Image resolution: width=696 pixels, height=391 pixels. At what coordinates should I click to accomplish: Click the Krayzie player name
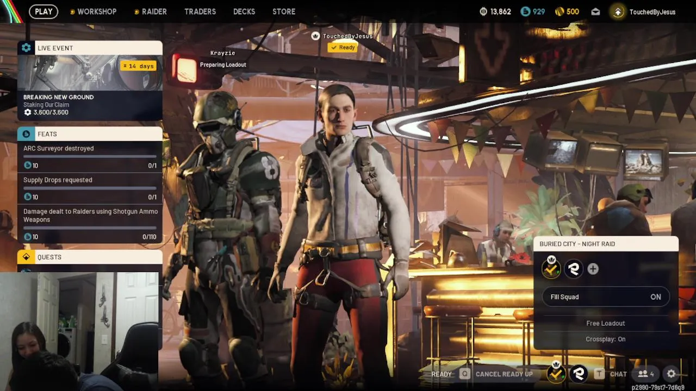(222, 53)
